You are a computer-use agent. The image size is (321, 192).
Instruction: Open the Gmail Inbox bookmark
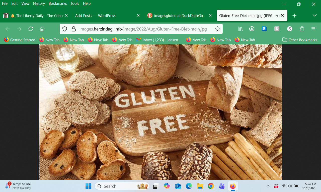[158, 40]
